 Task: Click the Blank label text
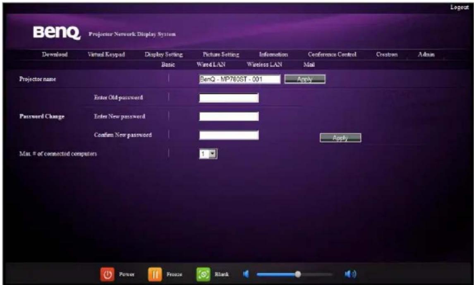[222, 274]
